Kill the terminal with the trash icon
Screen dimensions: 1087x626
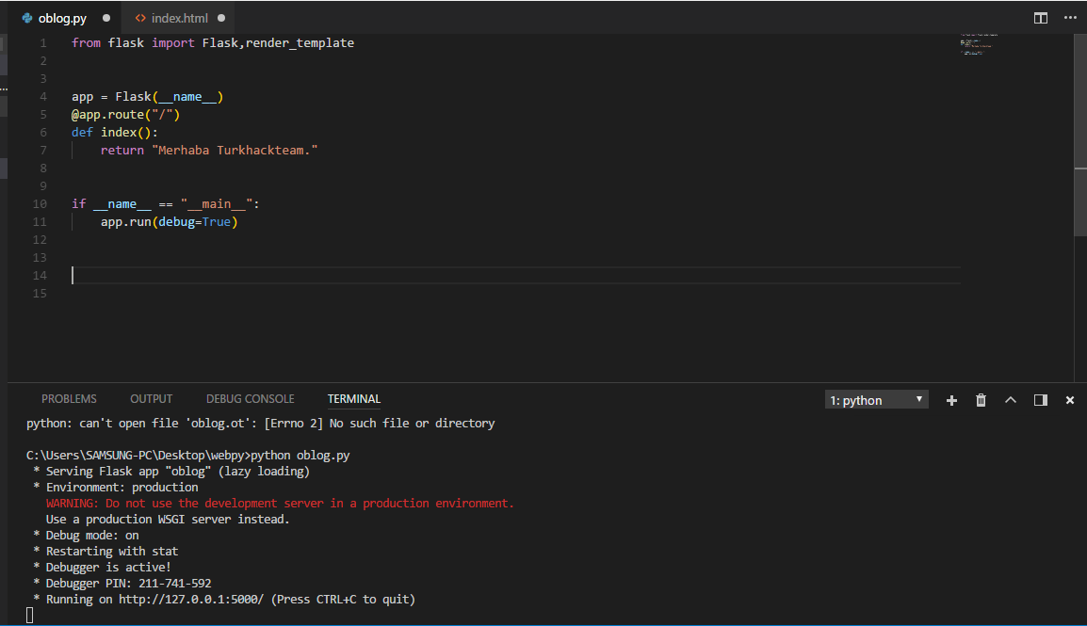(x=981, y=400)
